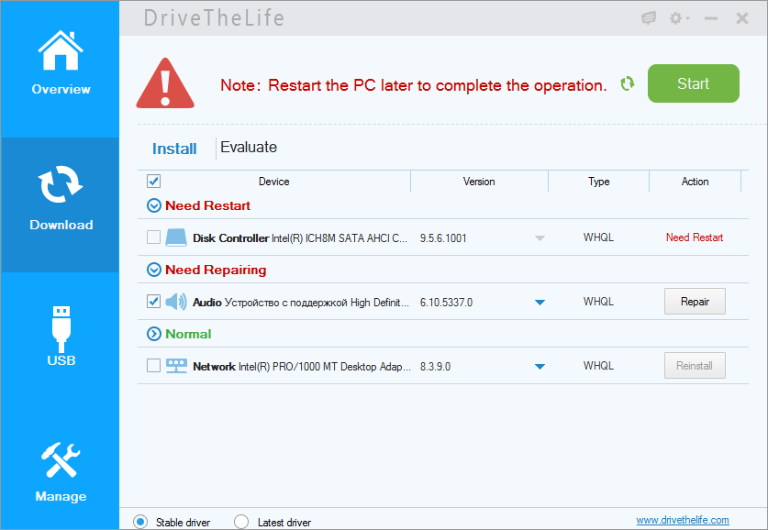Toggle the select-all checkbox in header
768x530 pixels.
[x=153, y=181]
